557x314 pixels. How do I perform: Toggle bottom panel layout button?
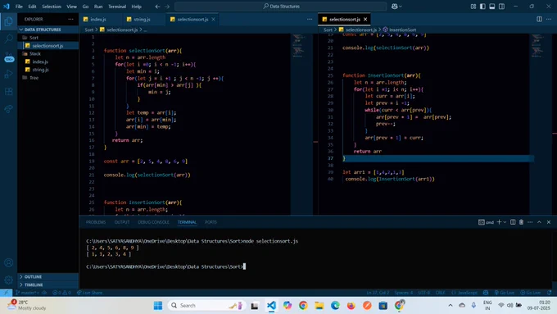[492, 7]
